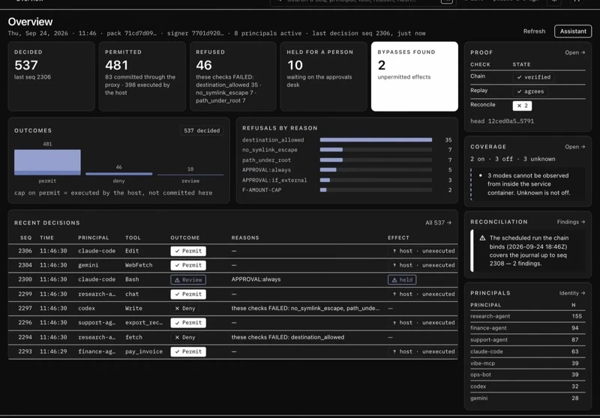Click Permit badge for seq 2296

(x=188, y=323)
